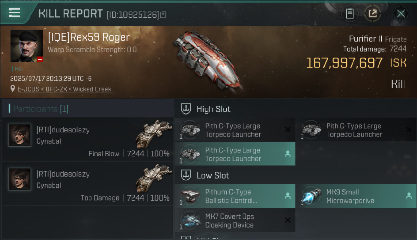Viewport: 417px width, 240px height.
Task: Click the share export icon
Action: 372,13
